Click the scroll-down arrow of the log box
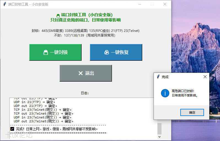The image size is (220, 141). point(159,137)
